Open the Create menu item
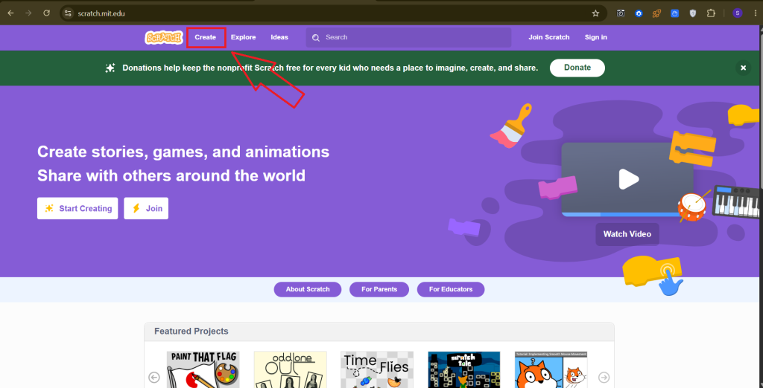This screenshot has height=388, width=763. (x=206, y=37)
